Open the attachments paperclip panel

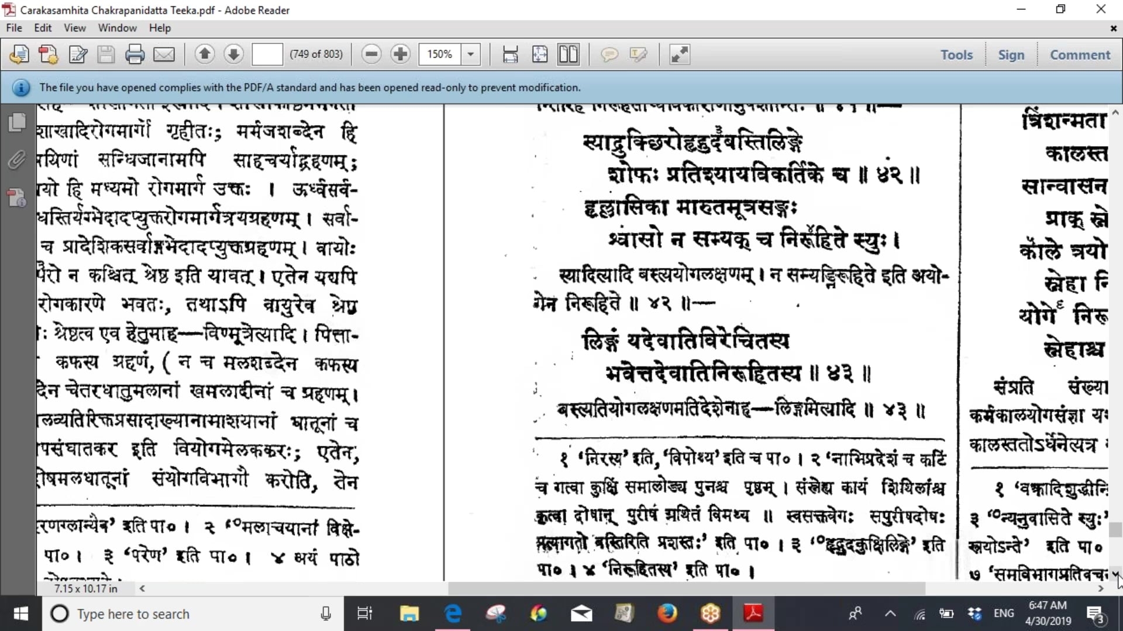tap(17, 160)
